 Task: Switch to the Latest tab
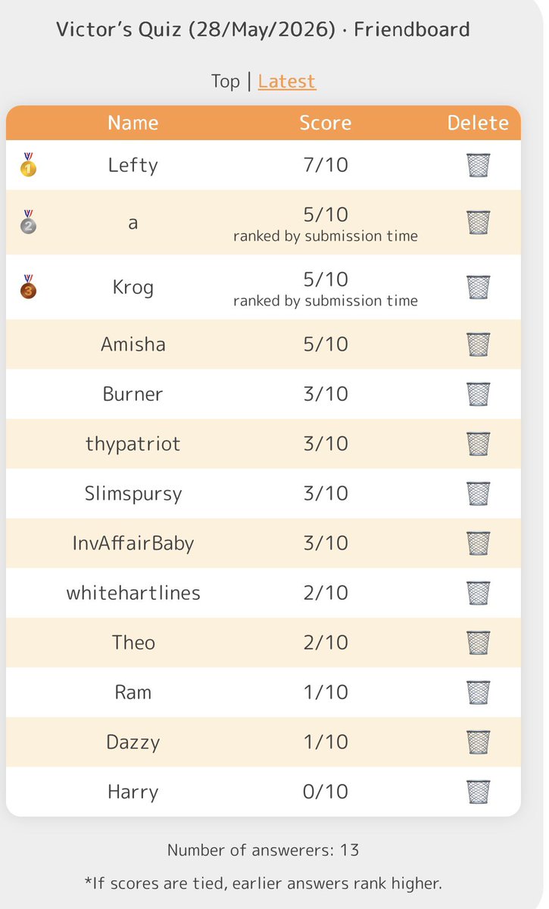coord(287,81)
